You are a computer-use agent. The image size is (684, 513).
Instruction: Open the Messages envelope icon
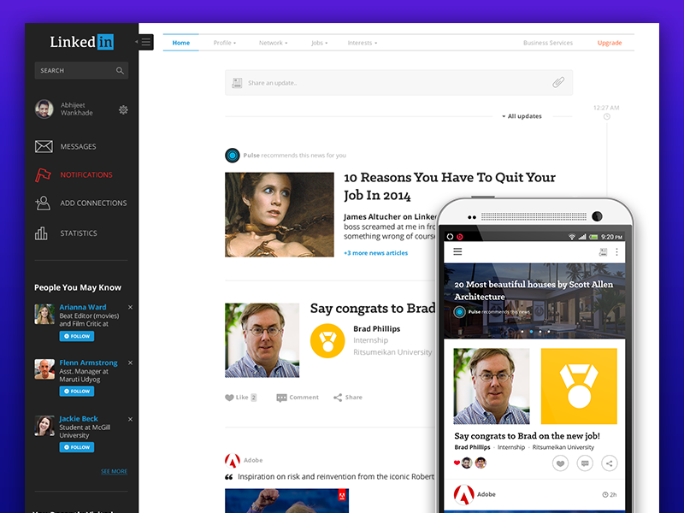(44, 146)
